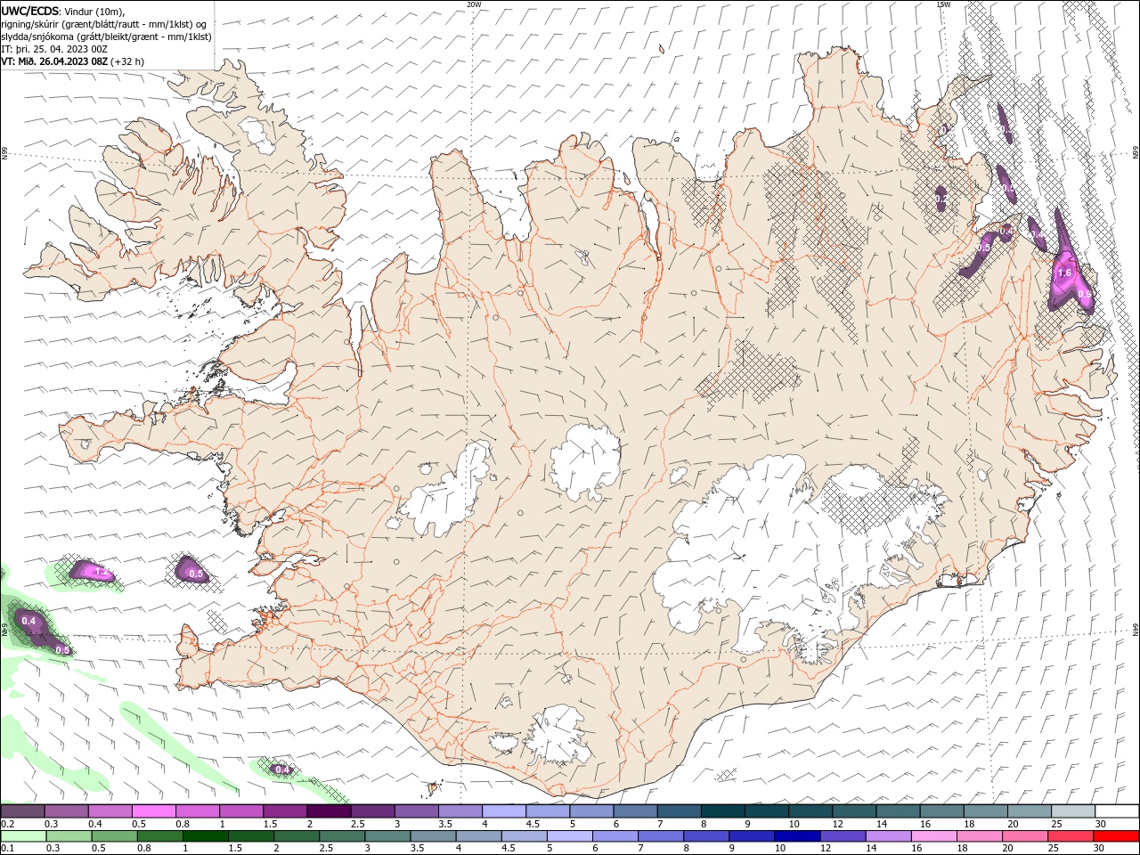Select the 'slydda/snjókoma' legend description line
1140x855 pixels.
[x=106, y=37]
